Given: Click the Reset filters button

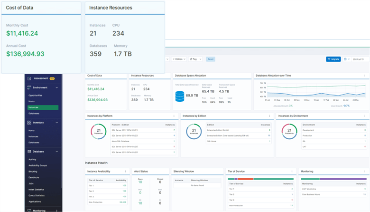Looking at the screenshot, I should pos(211,59).
